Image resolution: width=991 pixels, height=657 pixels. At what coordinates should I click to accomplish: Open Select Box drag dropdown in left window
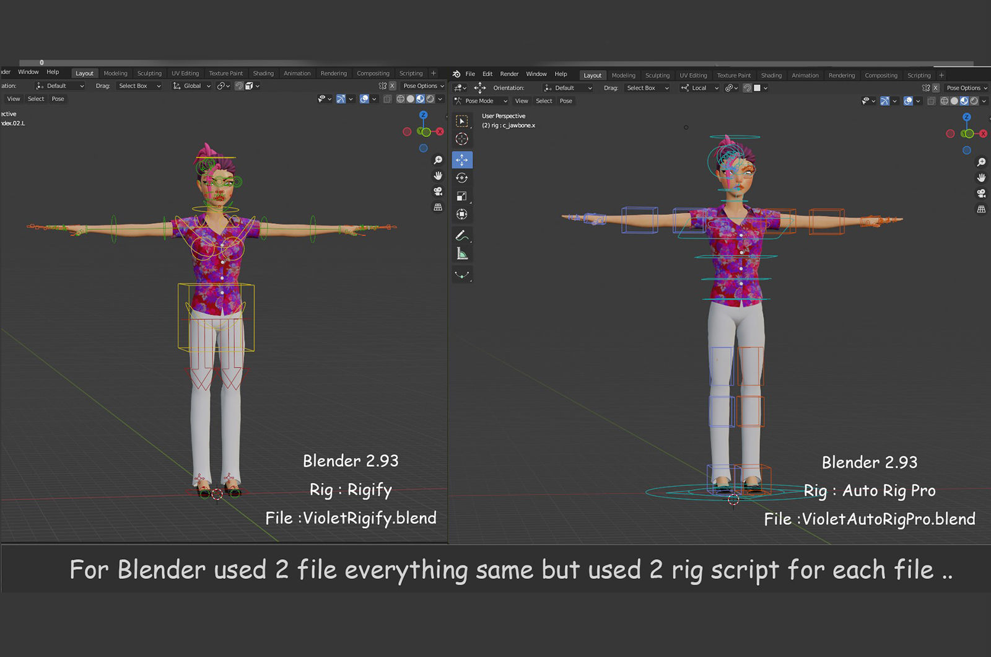[139, 86]
